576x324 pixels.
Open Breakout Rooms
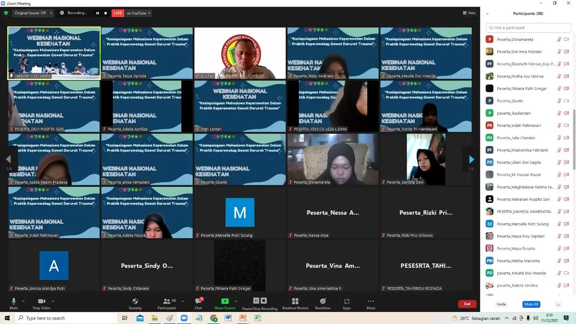tap(295, 301)
